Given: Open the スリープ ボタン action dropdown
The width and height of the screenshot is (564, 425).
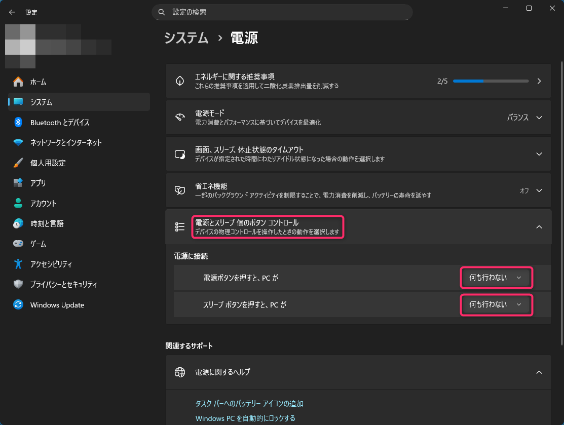Looking at the screenshot, I should 496,304.
